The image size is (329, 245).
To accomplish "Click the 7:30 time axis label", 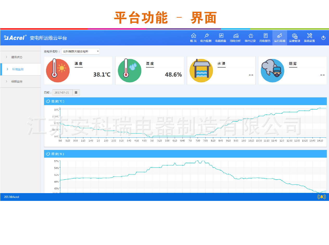I will tap(198, 140).
